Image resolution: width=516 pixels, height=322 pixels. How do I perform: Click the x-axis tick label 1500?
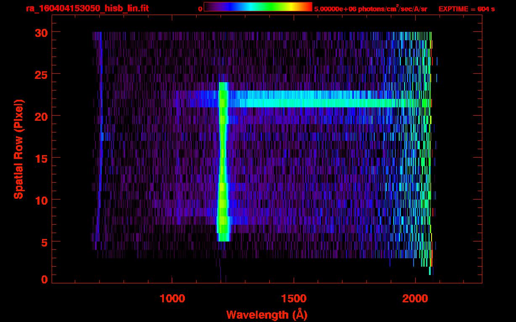pos(294,299)
